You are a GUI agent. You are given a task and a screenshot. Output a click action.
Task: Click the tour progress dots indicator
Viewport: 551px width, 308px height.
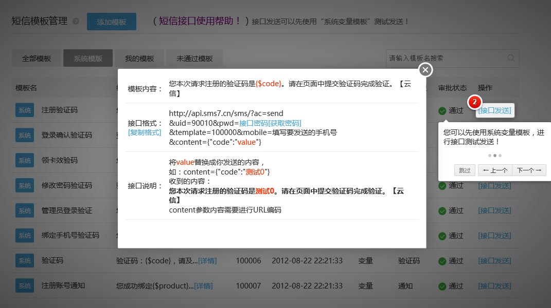494,155
